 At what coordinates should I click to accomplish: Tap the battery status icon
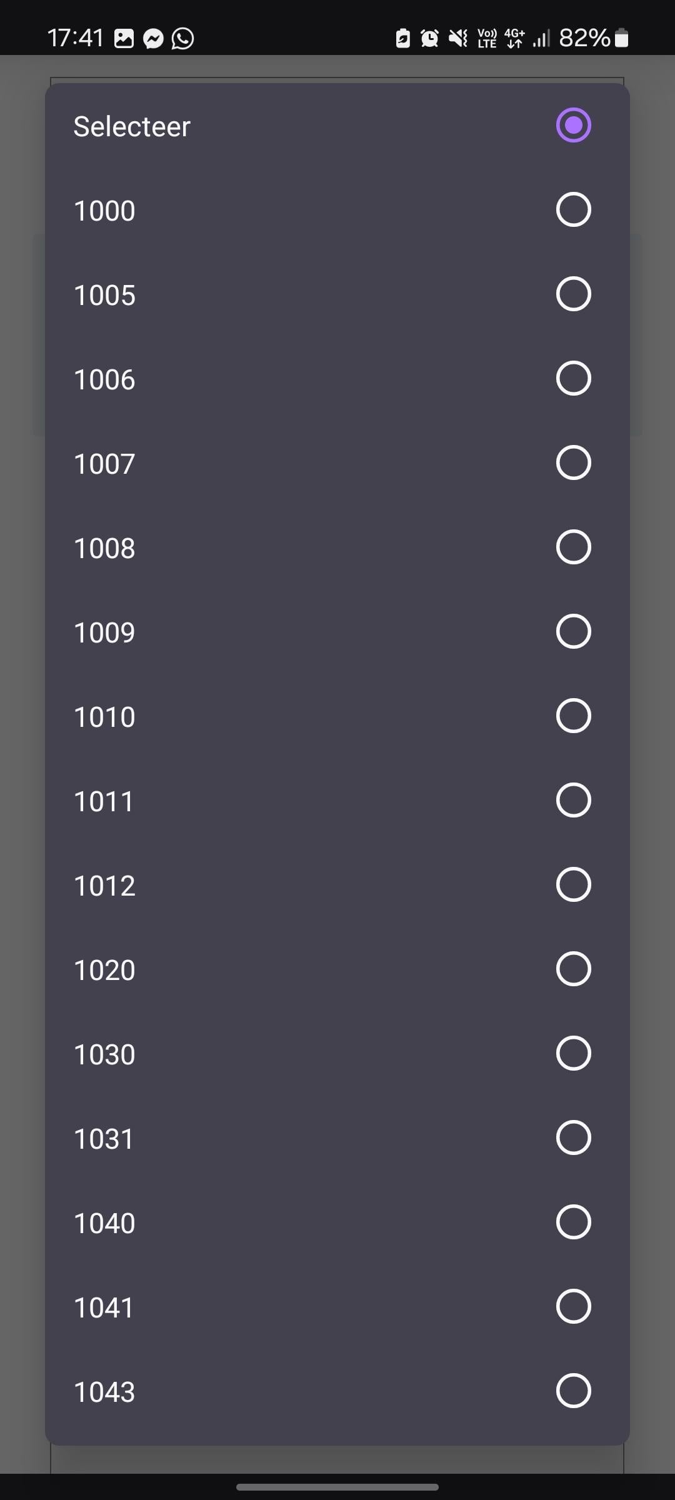621,38
